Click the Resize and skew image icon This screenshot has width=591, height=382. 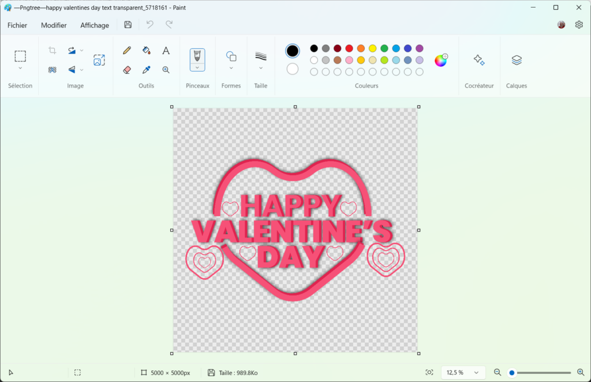click(x=99, y=60)
